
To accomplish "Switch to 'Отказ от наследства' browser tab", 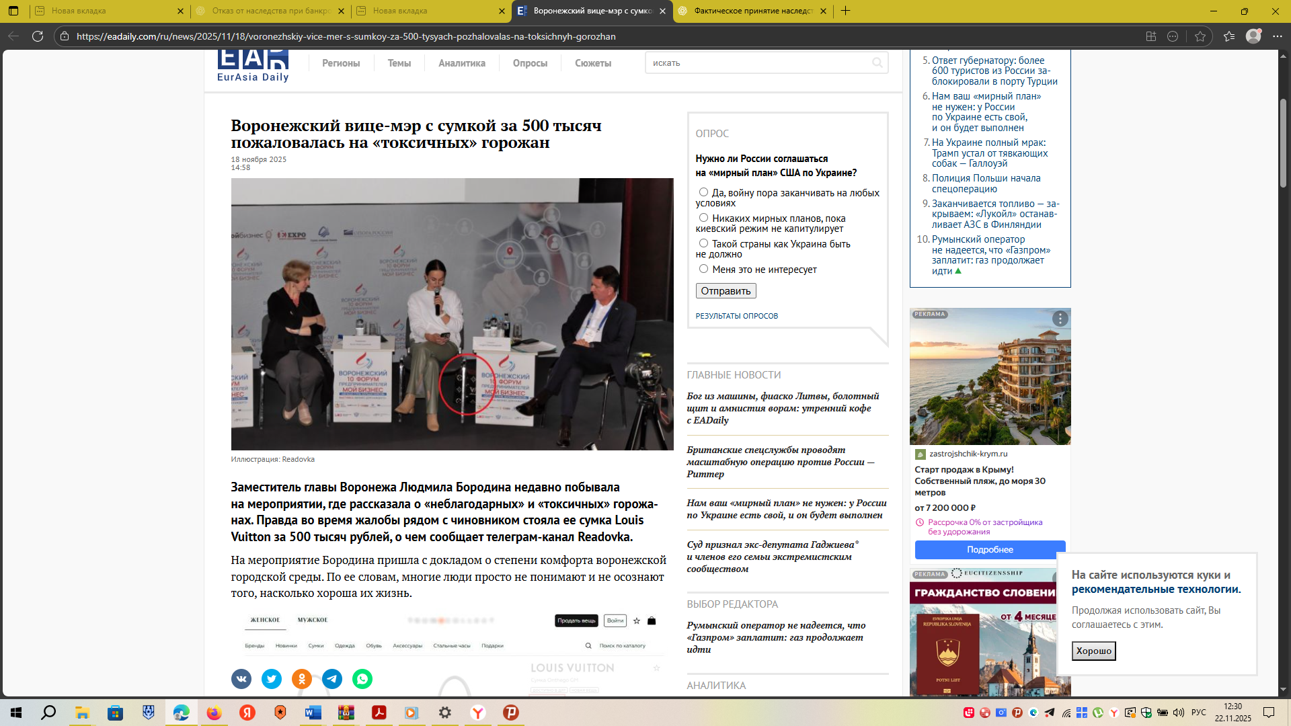I will coord(269,11).
